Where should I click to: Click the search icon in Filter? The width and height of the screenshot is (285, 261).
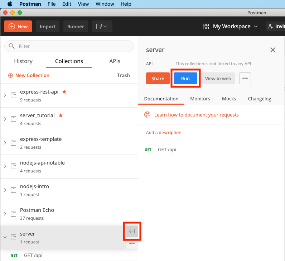pos(12,46)
